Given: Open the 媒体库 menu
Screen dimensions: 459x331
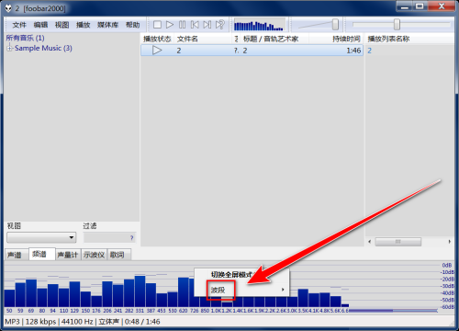Looking at the screenshot, I should click(107, 25).
